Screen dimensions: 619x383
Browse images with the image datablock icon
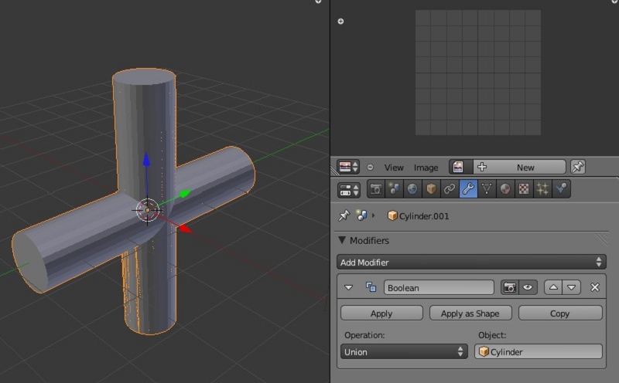click(x=460, y=167)
